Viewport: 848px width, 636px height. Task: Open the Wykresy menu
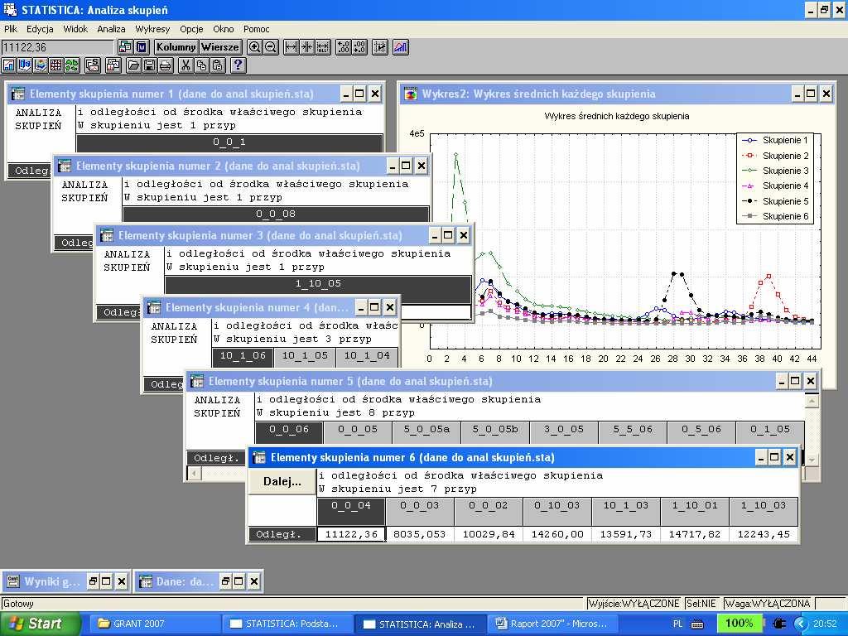(152, 29)
